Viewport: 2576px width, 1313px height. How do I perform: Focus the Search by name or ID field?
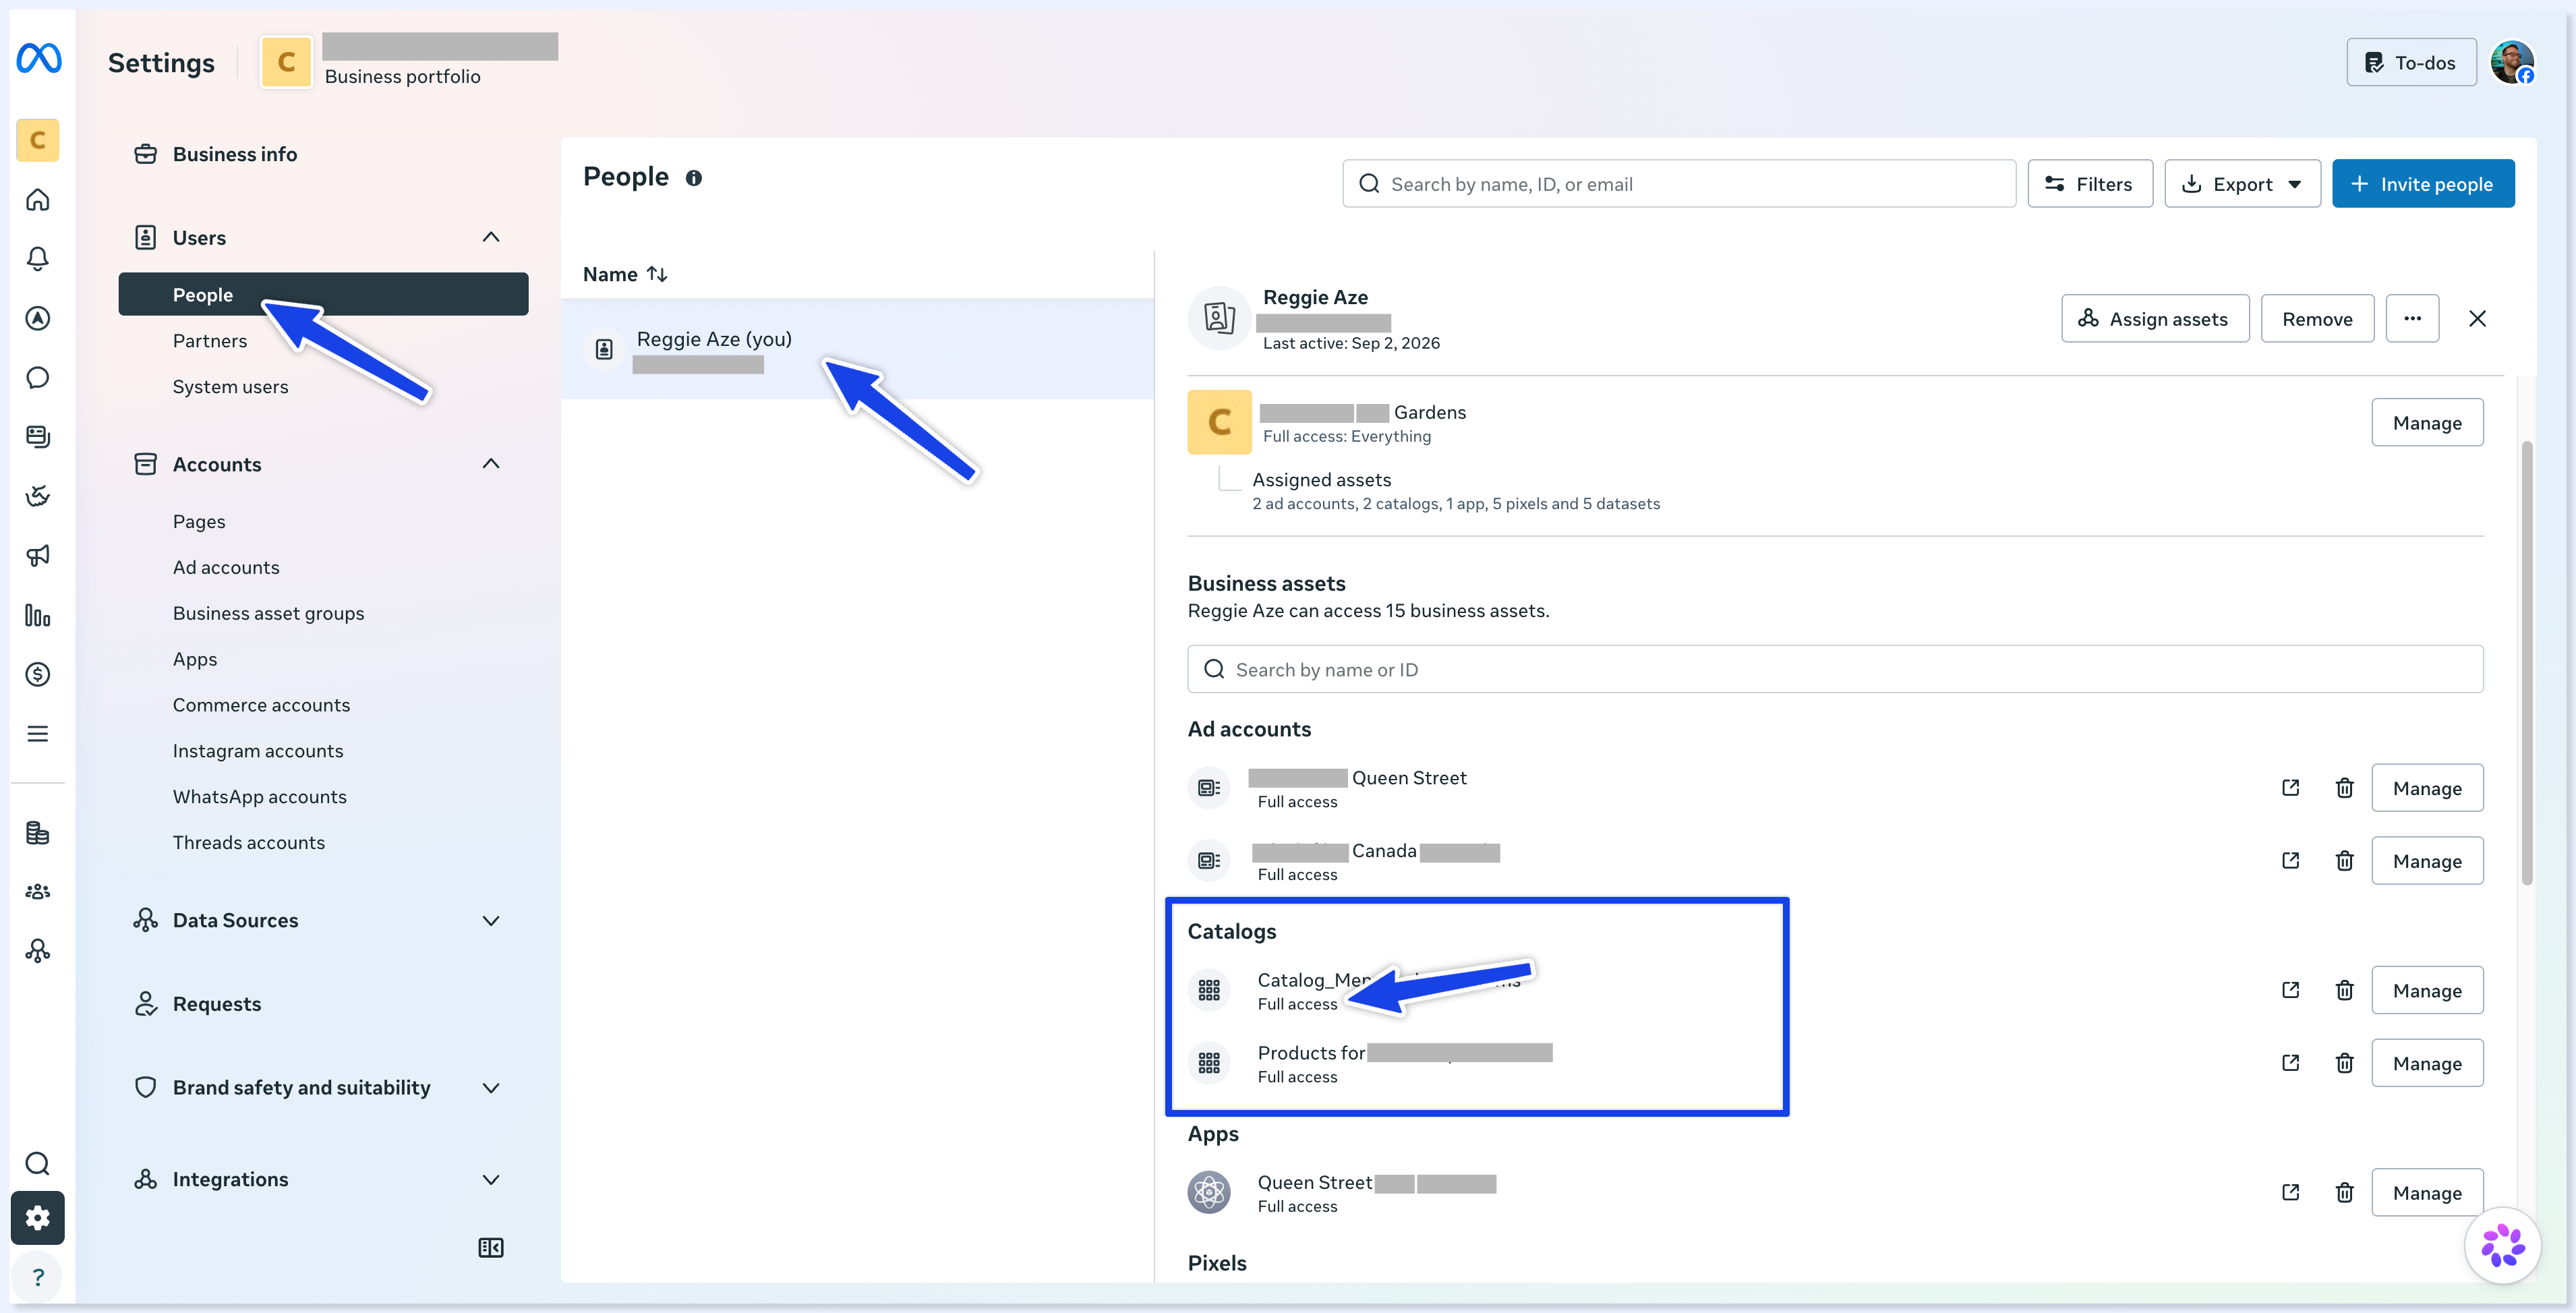1835,669
